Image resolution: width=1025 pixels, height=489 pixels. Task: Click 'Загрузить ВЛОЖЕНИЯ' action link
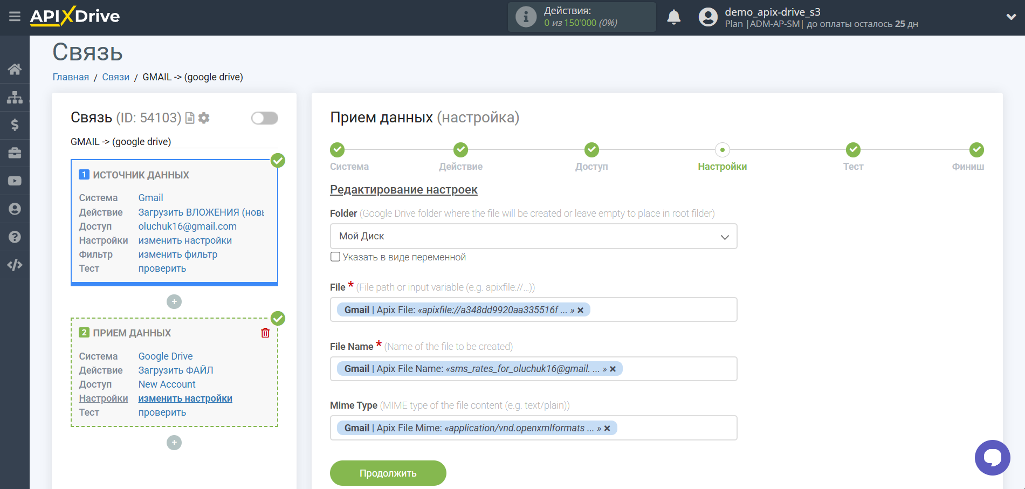click(x=201, y=212)
